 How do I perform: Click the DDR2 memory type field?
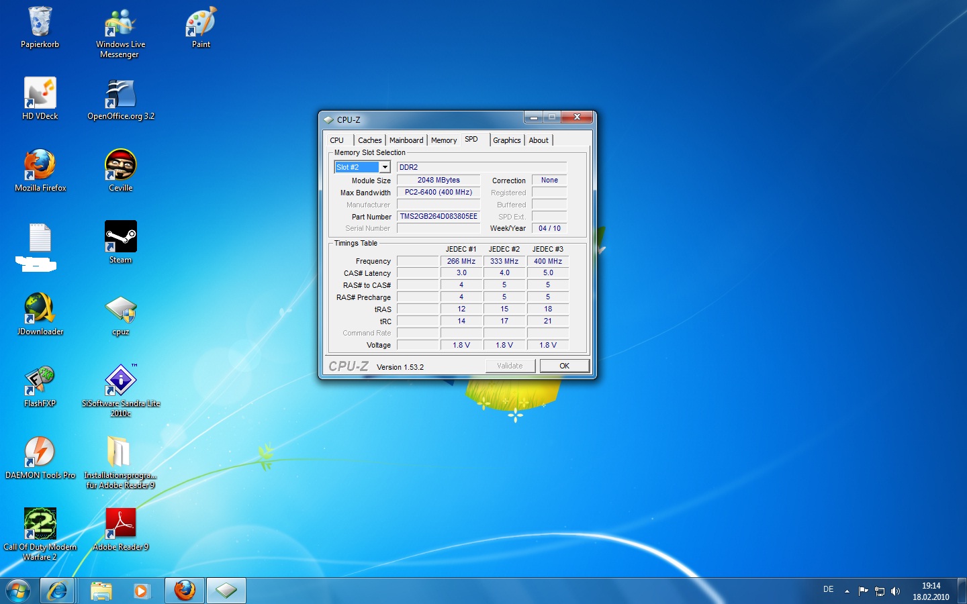coord(481,167)
